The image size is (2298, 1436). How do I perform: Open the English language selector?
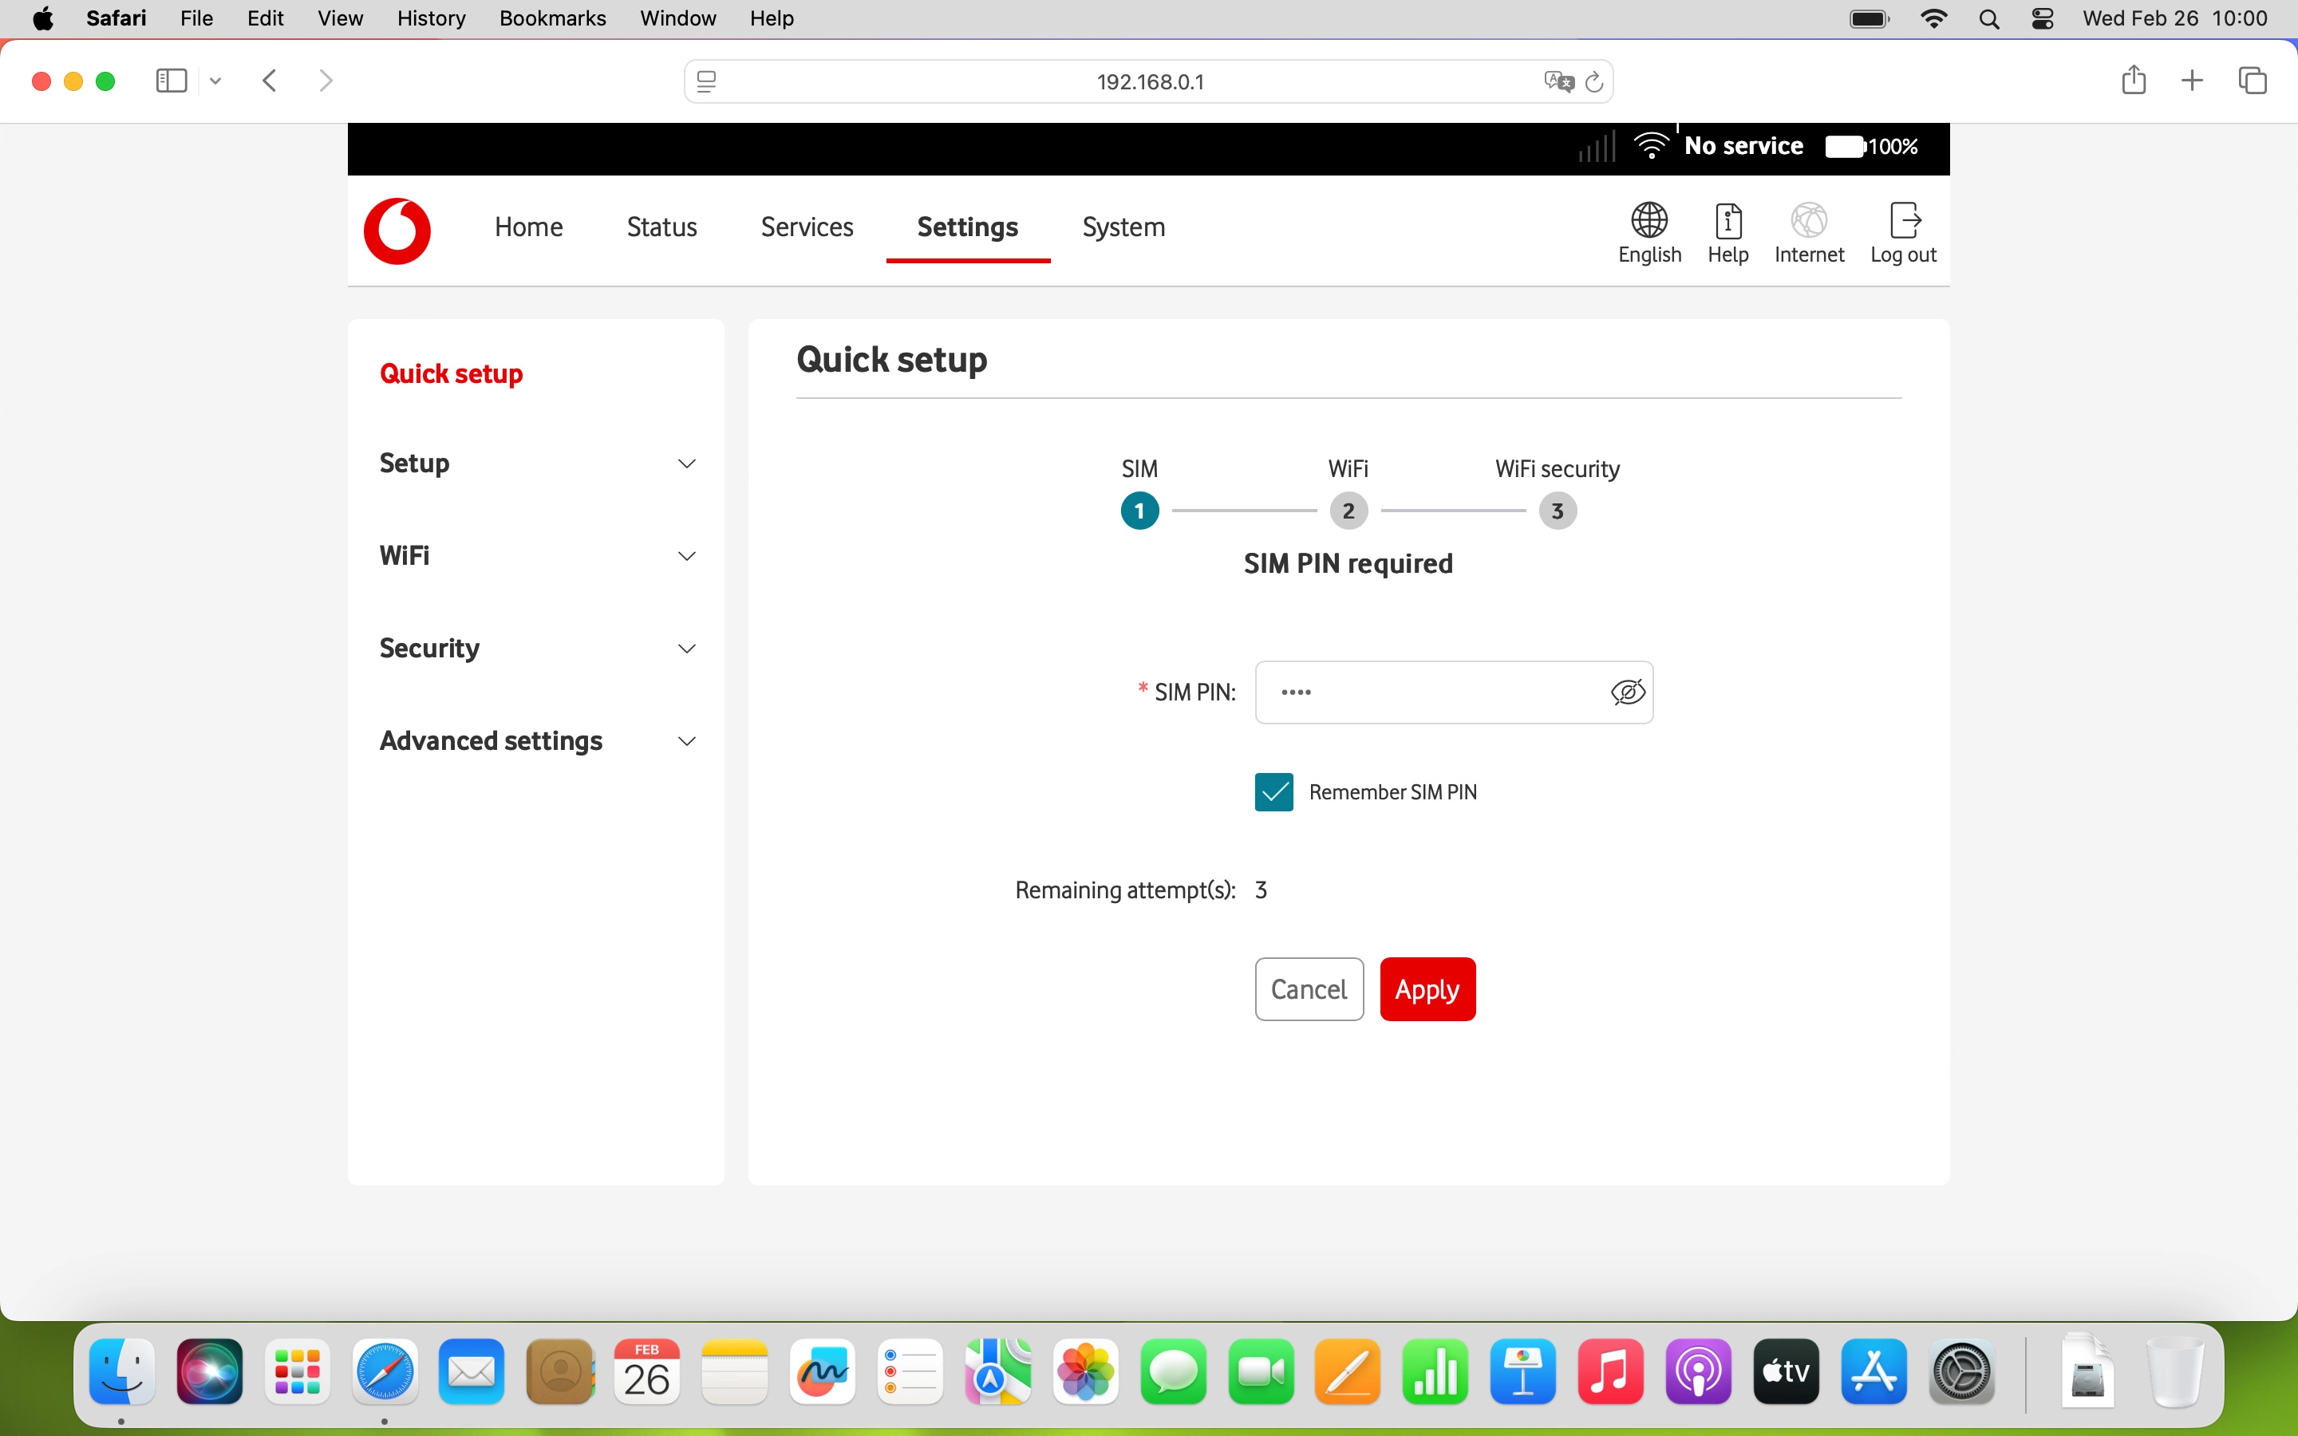[x=1649, y=233]
